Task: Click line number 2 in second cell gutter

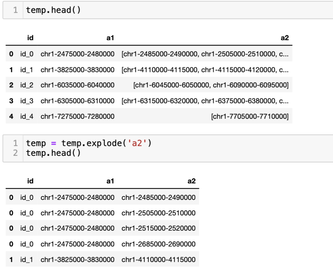Action: point(16,153)
